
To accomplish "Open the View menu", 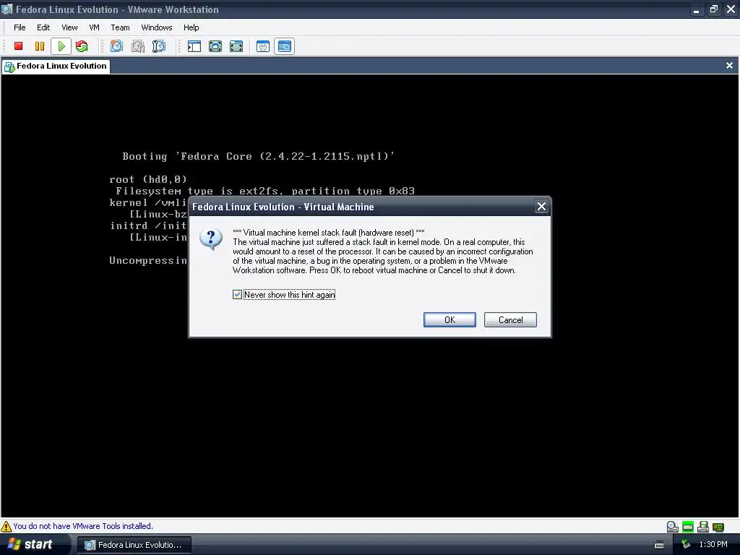I will point(69,27).
